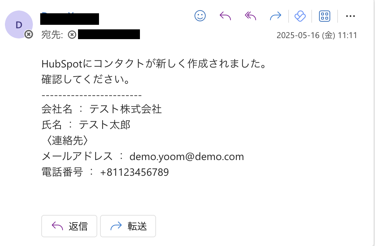This screenshot has height=246, width=375.
Task: Click the reply arrow icon in the header
Action: (225, 16)
